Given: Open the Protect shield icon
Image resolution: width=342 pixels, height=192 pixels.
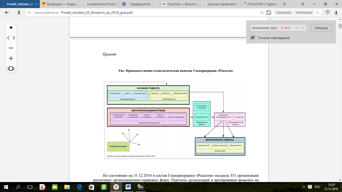Looking at the screenshot, I should coord(328,12).
